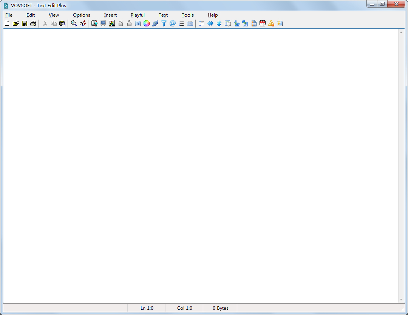Click the vertical scrollbar down arrow
The width and height of the screenshot is (408, 315).
pos(401,300)
